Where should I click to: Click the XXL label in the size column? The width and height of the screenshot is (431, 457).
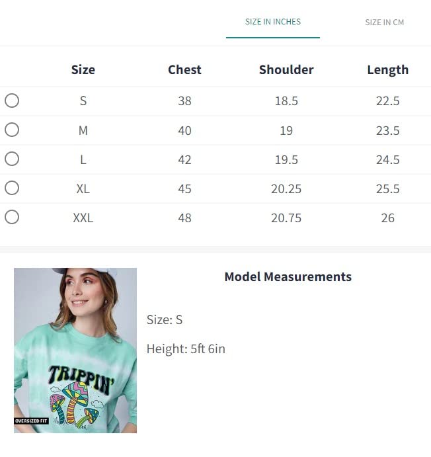coord(83,218)
